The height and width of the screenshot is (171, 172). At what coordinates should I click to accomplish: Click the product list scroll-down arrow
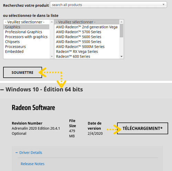pos(121,56)
